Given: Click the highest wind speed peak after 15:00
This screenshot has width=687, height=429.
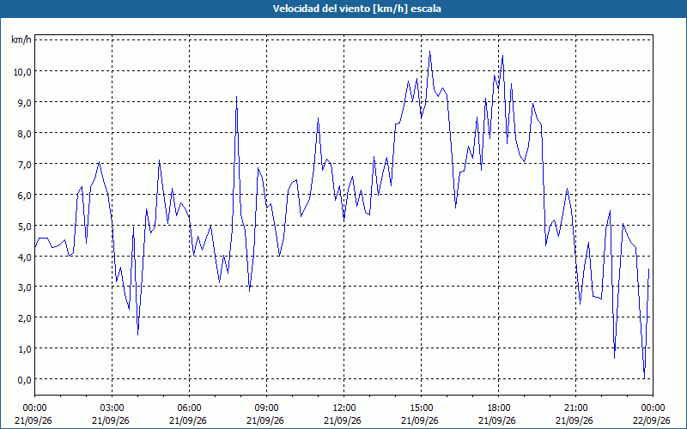Looking at the screenshot, I should click(x=430, y=51).
